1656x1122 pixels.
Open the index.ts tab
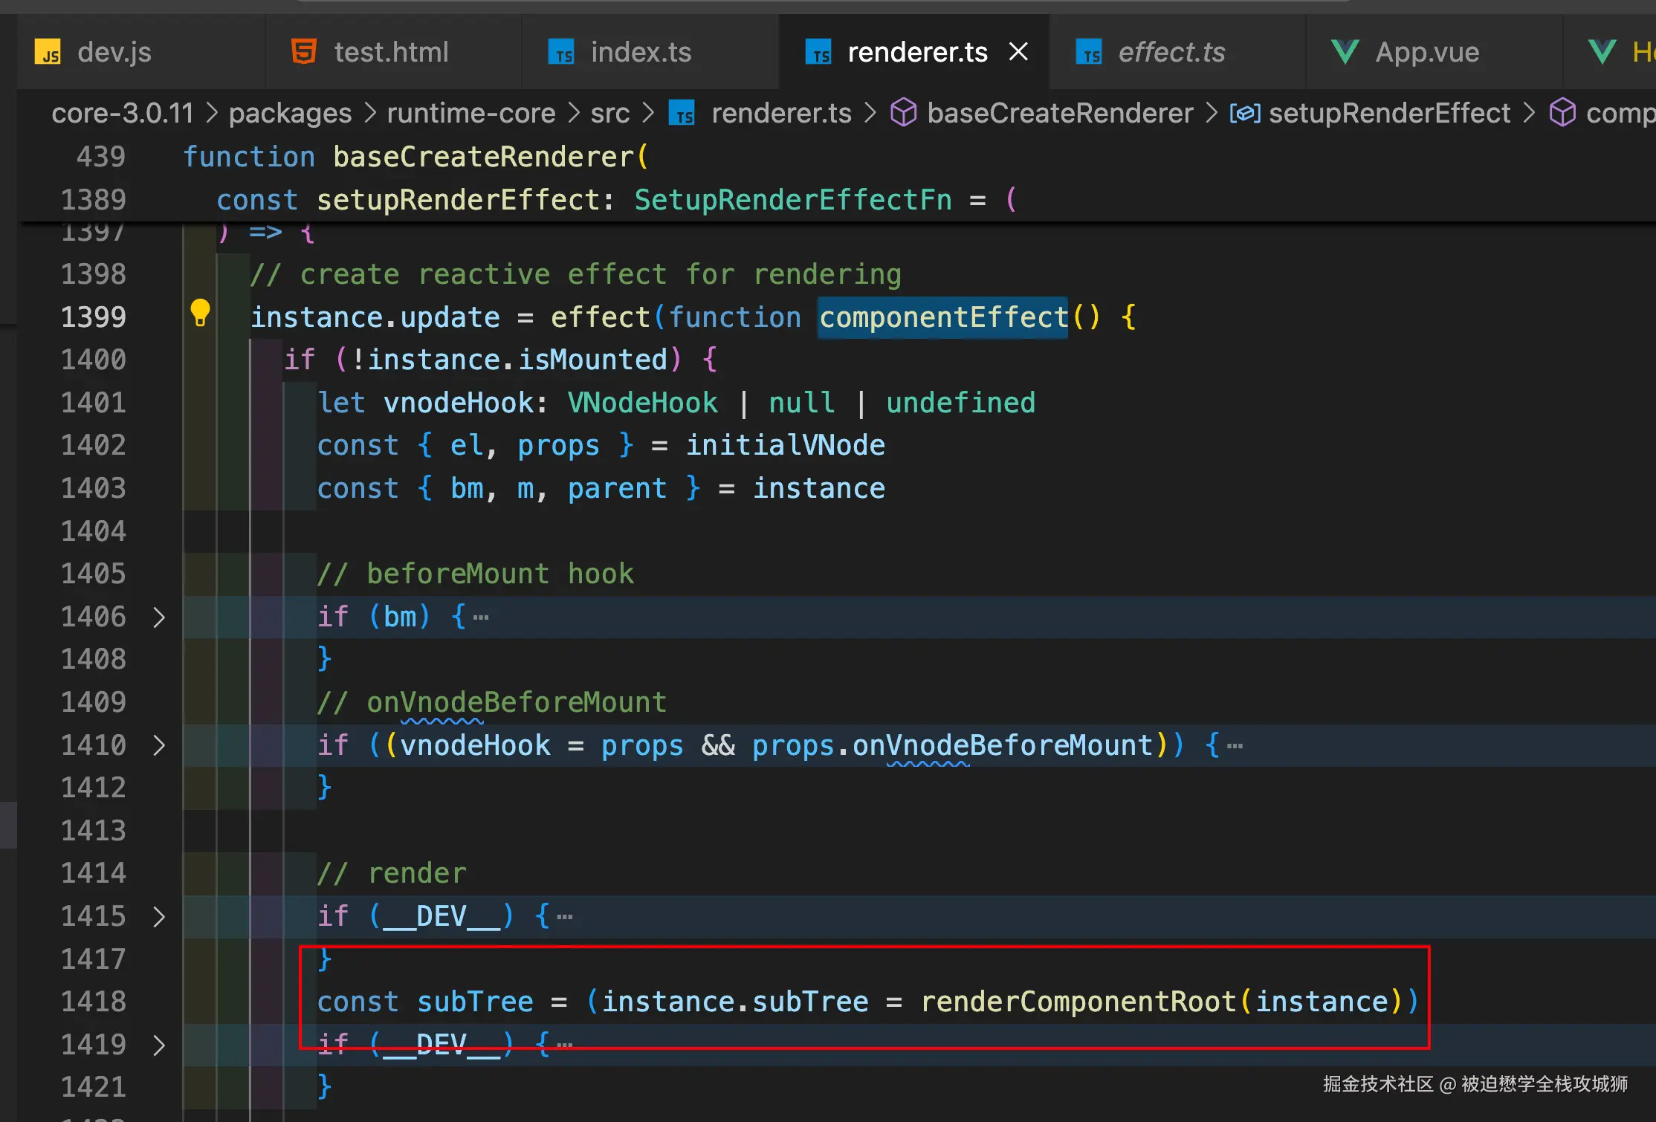(x=641, y=52)
